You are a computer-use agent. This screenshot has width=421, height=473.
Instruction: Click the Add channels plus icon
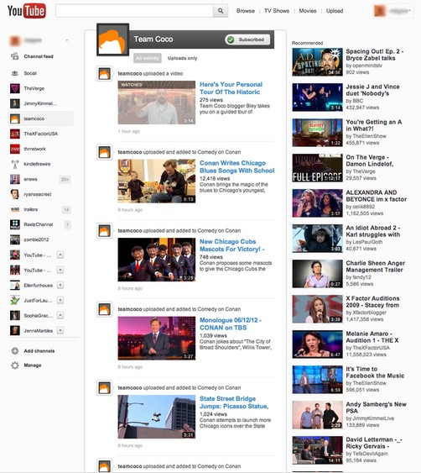pos(15,351)
